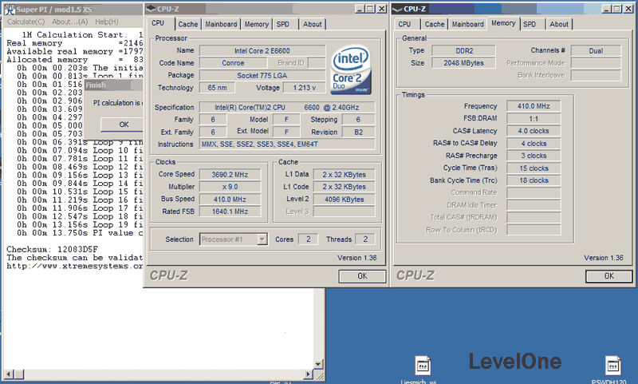638x384 pixels.
Task: Click the Bank Cycle Time (Trc) value
Action: (534, 180)
